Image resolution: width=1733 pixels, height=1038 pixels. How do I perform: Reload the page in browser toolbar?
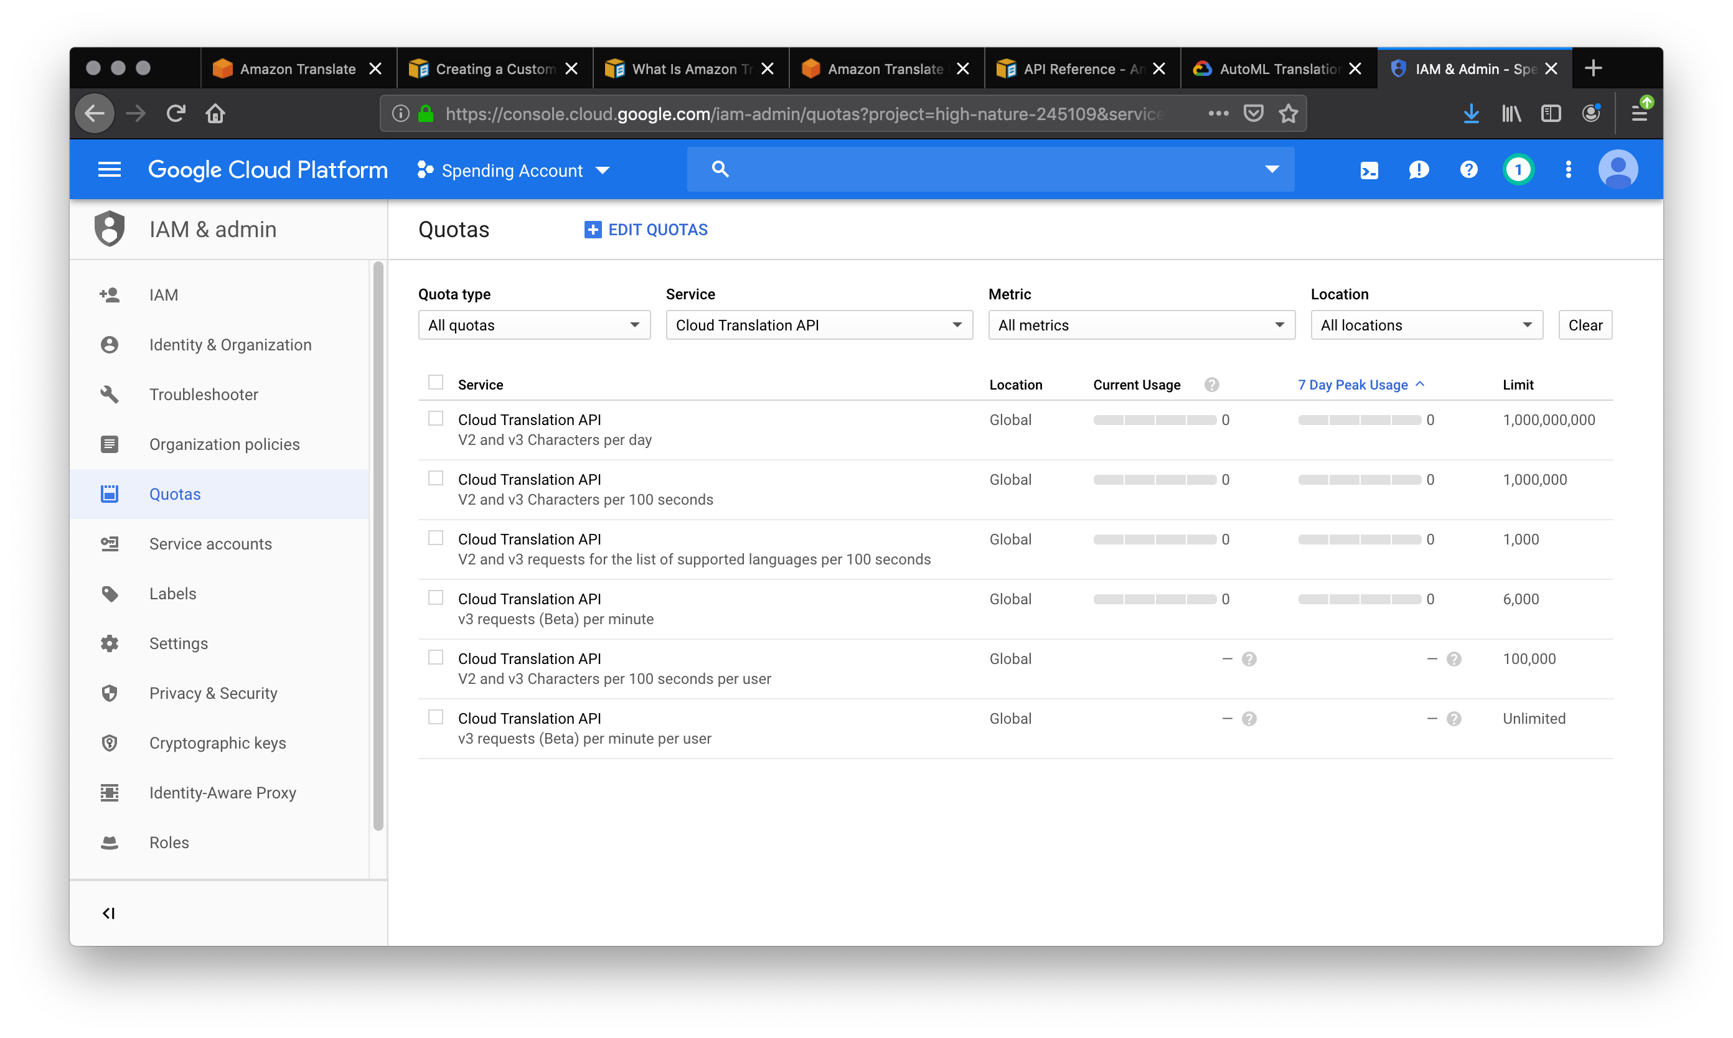[x=176, y=113]
